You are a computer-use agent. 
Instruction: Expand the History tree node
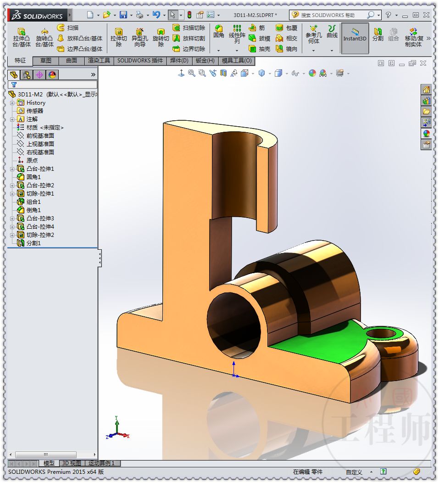[x=12, y=103]
